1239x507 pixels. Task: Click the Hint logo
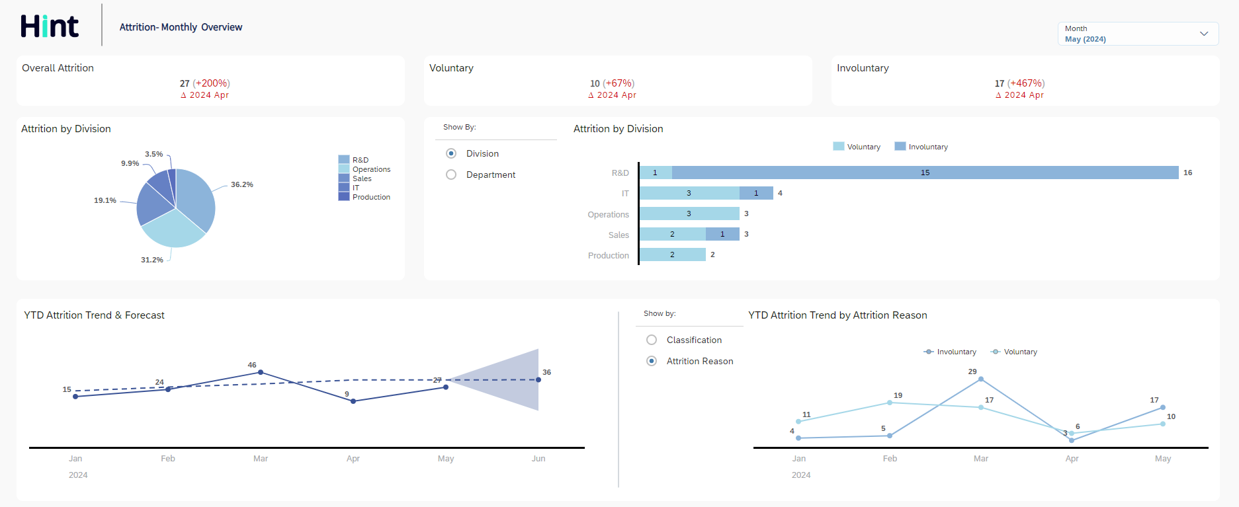tap(50, 26)
